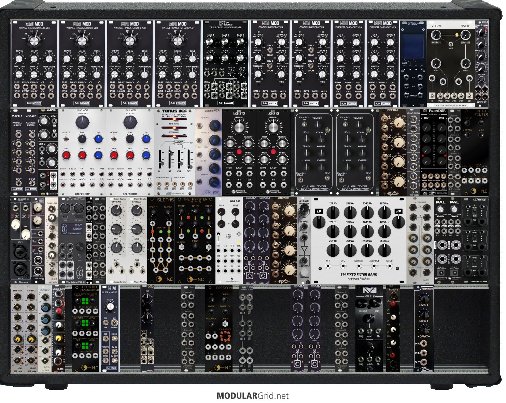Click the 1000 Hz knob on the filter bank
The height and width of the screenshot is (403, 506).
(367, 213)
